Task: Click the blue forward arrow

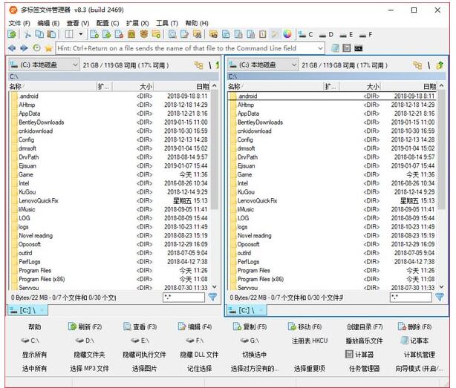Action: 25,48
